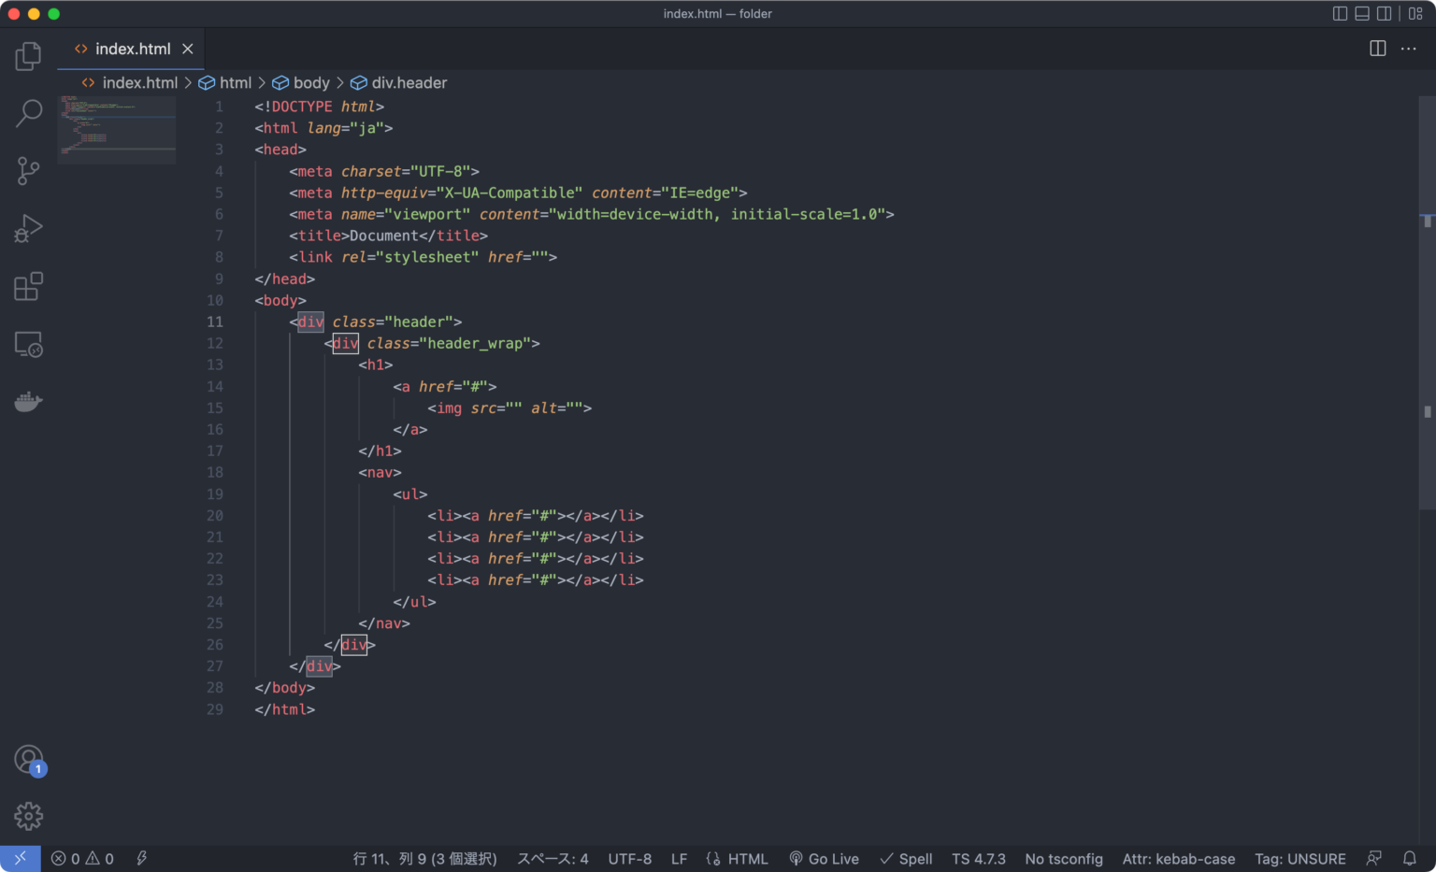
Task: Open the editor More Actions menu
Action: pos(1409,48)
